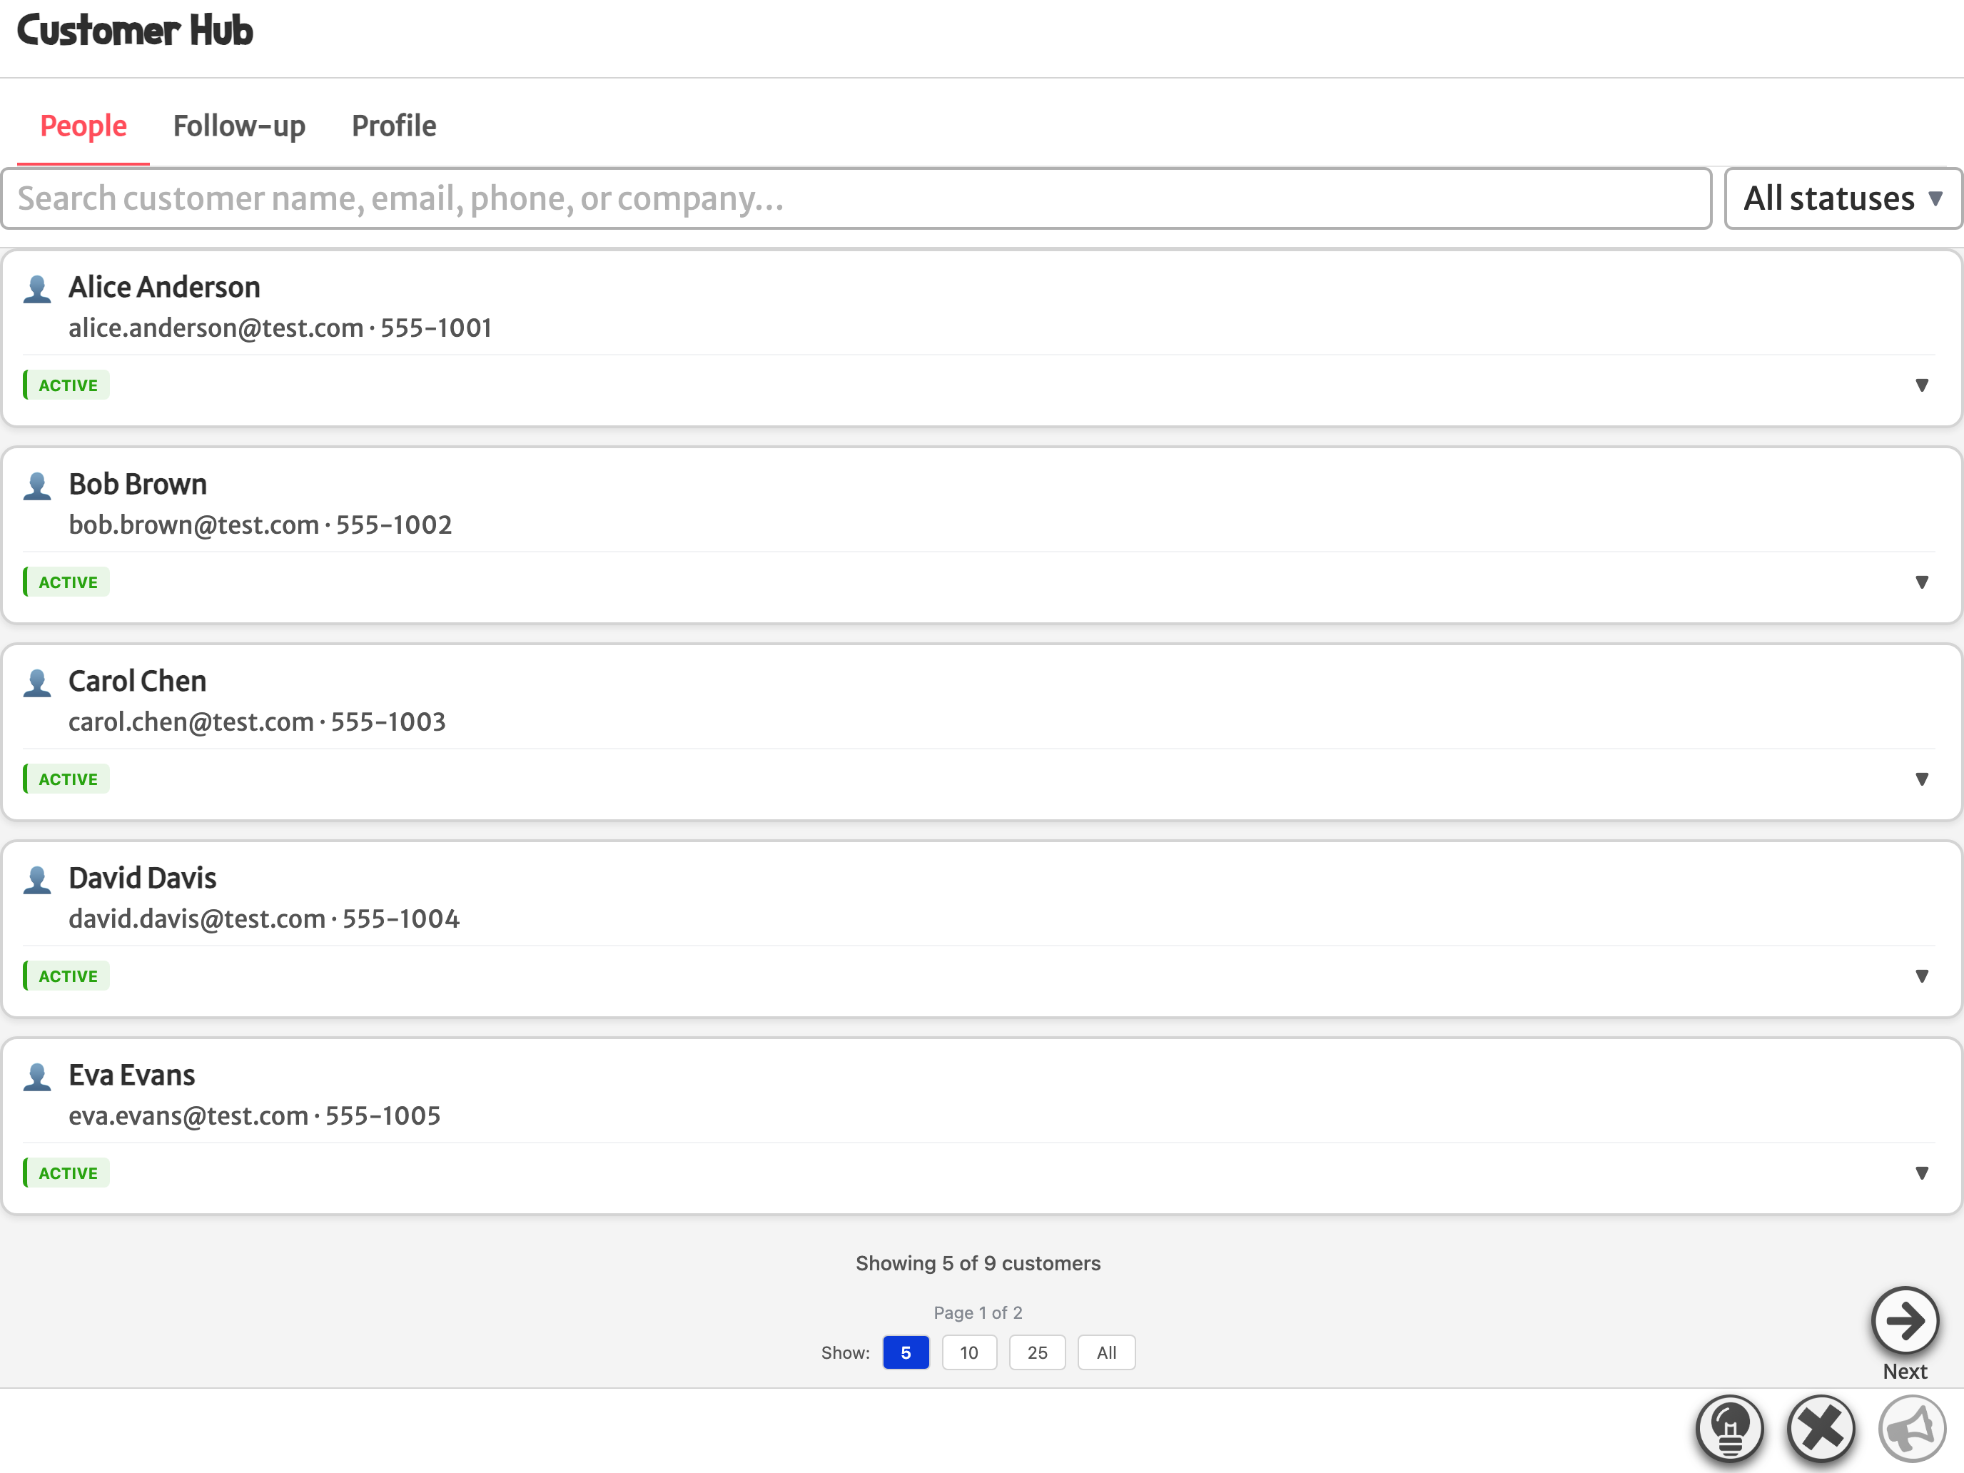Image resolution: width=1964 pixels, height=1473 pixels.
Task: Click Alice Anderson's person avatar icon
Action: [37, 290]
